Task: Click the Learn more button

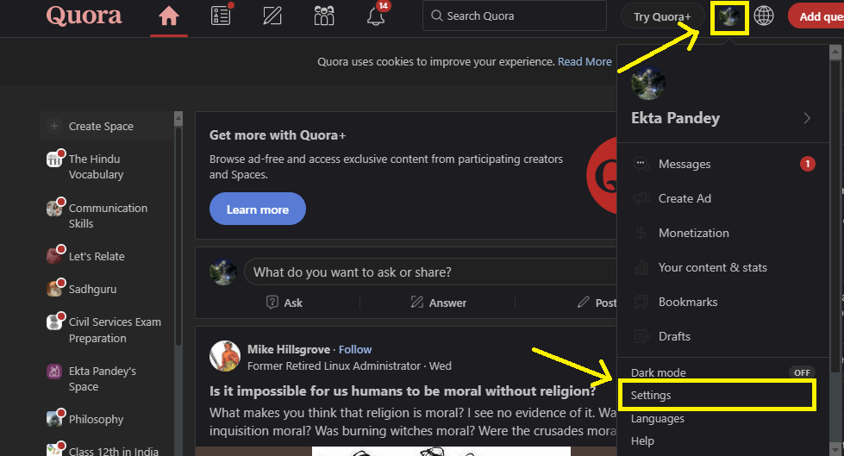Action: coord(257,209)
